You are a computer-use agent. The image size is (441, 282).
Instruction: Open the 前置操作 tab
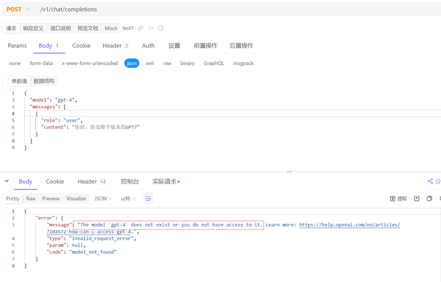[x=206, y=45]
